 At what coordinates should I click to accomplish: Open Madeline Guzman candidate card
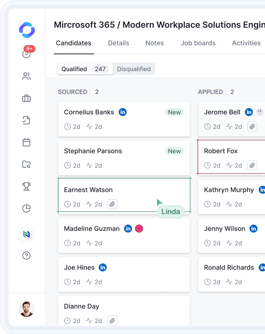[124, 235]
